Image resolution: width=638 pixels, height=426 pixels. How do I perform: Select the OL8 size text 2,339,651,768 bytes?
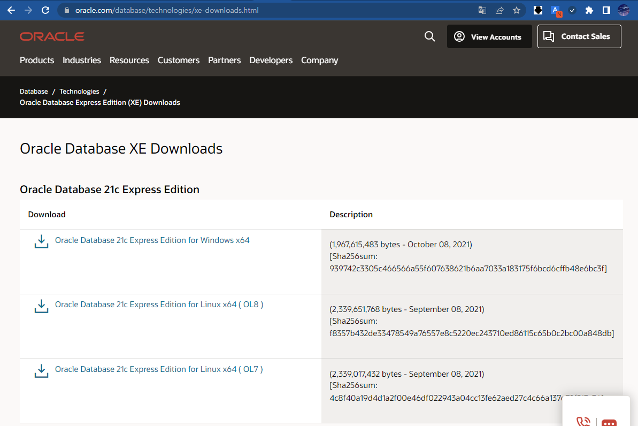(367, 309)
